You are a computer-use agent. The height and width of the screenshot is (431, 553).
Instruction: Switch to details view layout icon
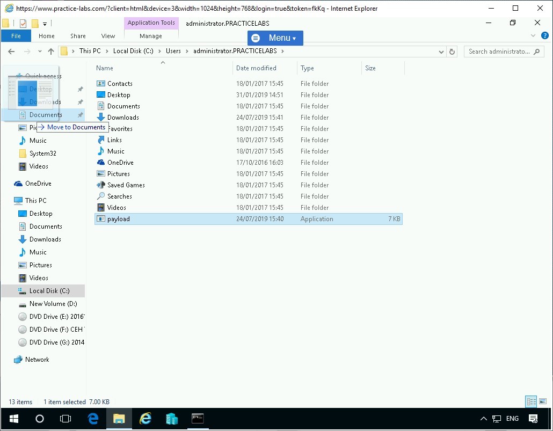[531, 401]
